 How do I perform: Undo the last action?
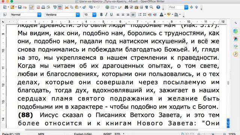coord(91,7)
